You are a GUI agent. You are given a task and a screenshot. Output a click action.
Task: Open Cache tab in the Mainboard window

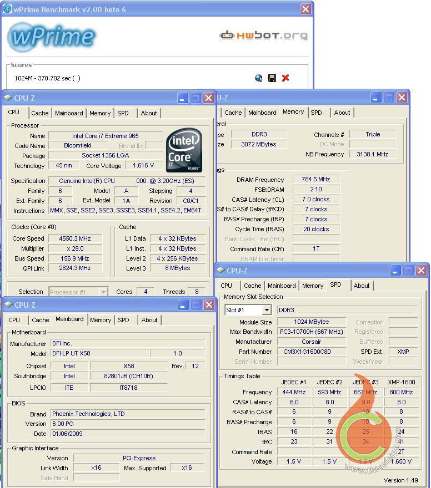click(41, 321)
